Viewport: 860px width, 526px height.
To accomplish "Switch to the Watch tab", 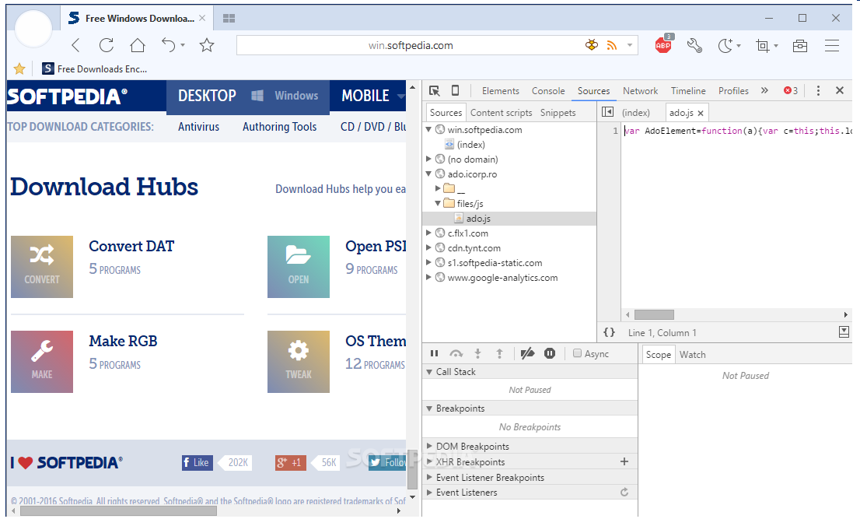I will coord(692,355).
